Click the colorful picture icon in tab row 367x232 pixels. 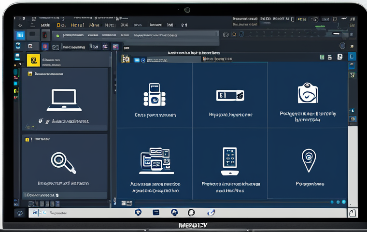(115, 46)
